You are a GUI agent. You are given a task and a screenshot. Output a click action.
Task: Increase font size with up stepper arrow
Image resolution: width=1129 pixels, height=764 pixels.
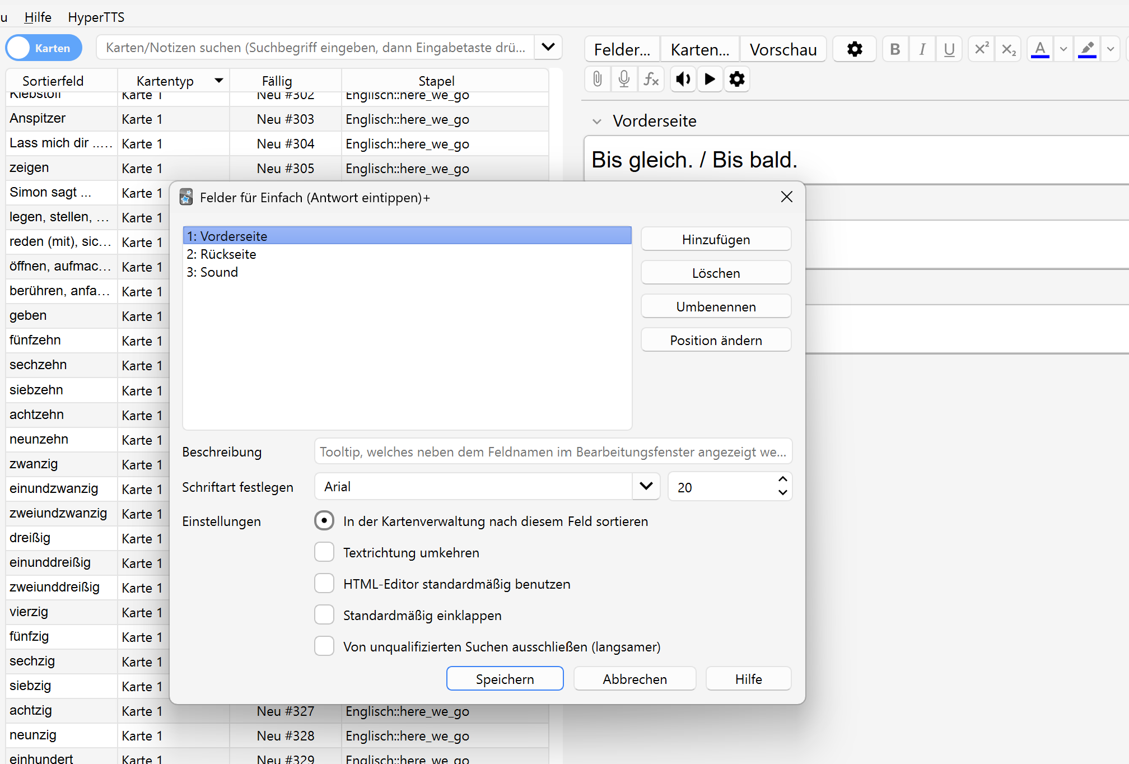[x=783, y=479]
